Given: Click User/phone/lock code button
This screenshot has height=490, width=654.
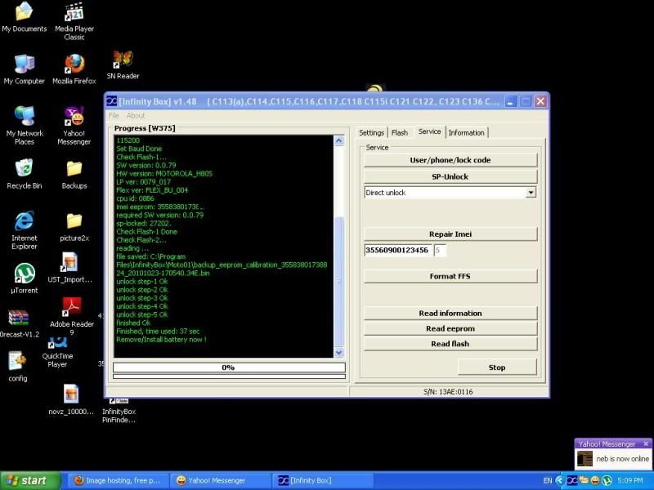Looking at the screenshot, I should (x=450, y=160).
